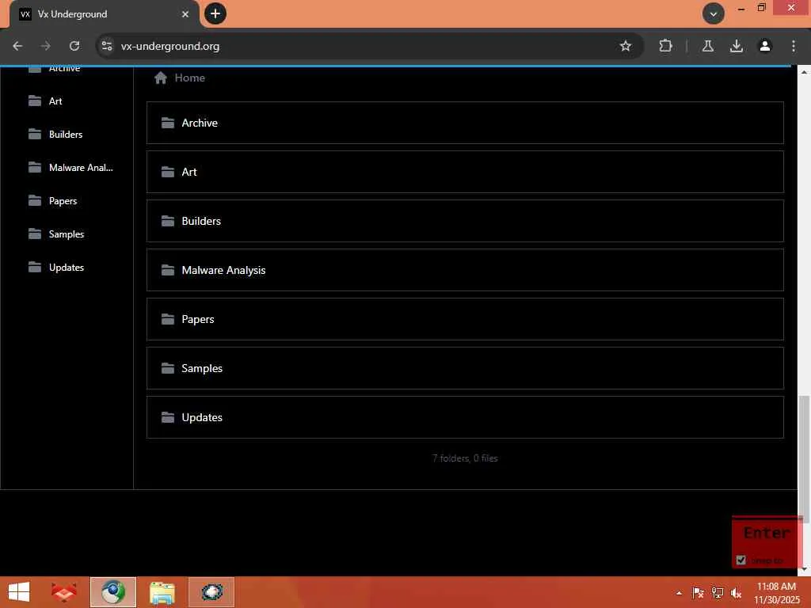Open the Malware Analysis folder row
This screenshot has height=608, width=811.
465,271
